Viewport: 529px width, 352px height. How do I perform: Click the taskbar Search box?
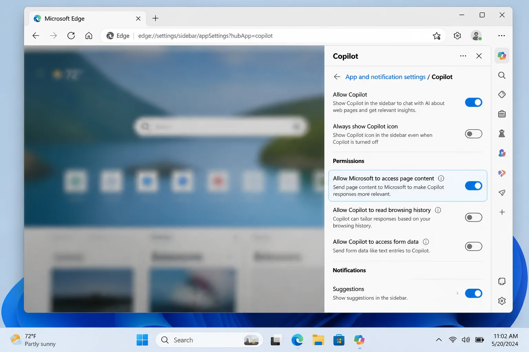click(x=209, y=340)
